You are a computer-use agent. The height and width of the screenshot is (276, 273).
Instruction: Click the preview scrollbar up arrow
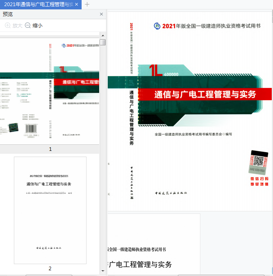(x=103, y=36)
